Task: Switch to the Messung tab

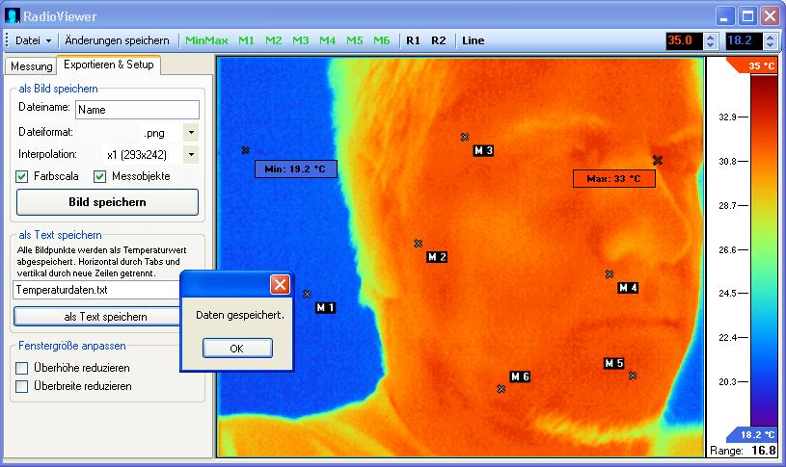Action: pos(30,66)
